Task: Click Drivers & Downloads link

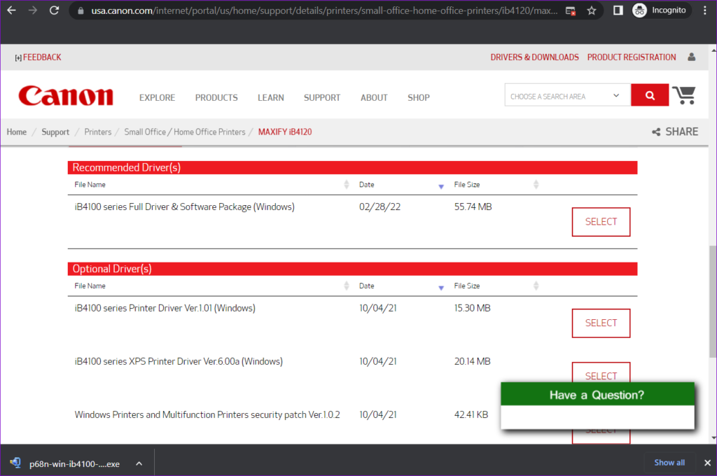Action: tap(534, 57)
